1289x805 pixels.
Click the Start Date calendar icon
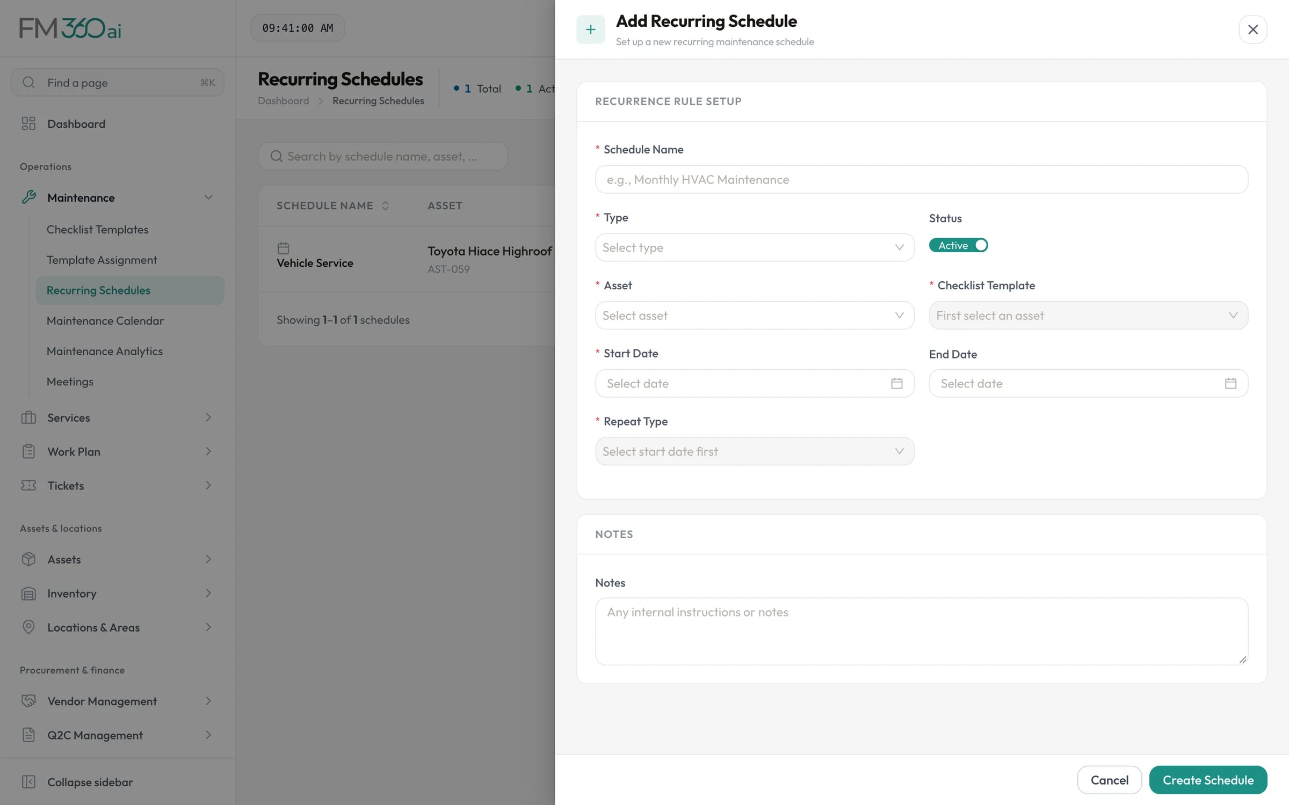coord(896,383)
